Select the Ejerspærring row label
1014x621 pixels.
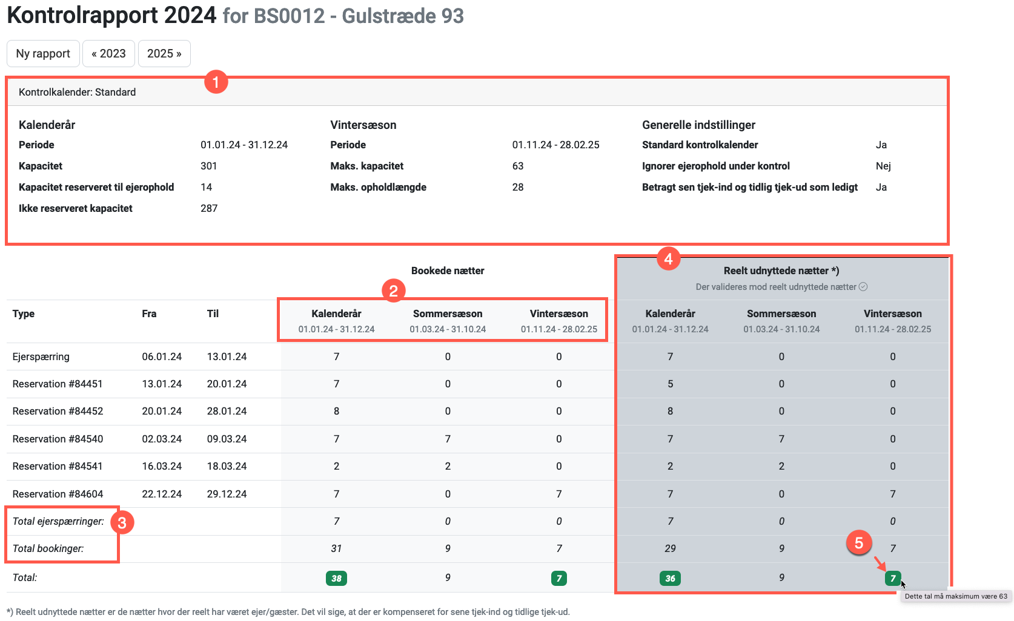[41, 356]
